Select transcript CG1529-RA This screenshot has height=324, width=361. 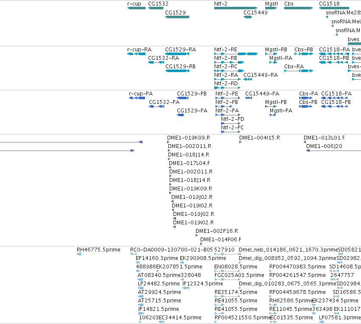pos(181,50)
